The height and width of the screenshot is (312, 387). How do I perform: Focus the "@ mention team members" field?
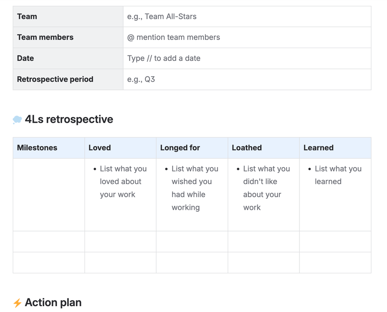point(174,38)
